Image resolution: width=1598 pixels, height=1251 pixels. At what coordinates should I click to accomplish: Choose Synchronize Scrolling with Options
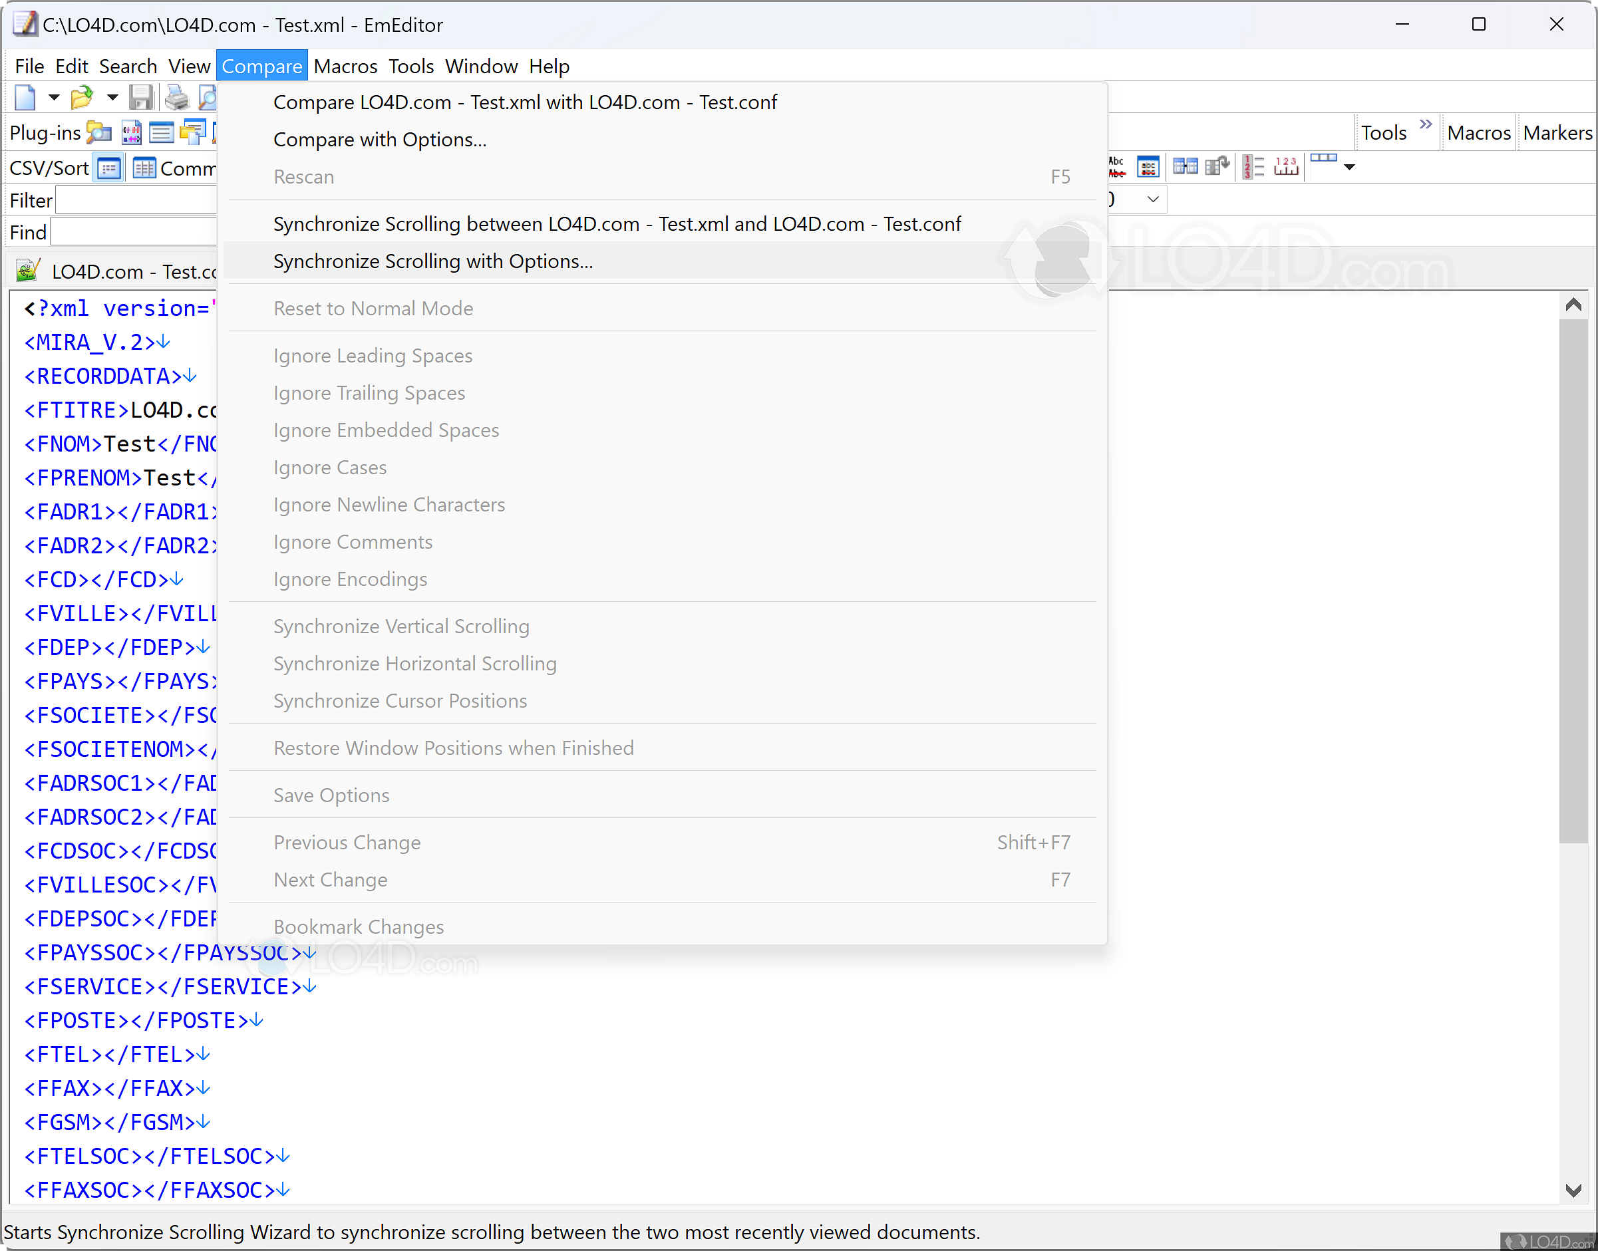coord(433,261)
